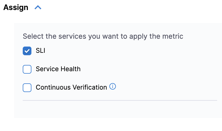This screenshot has height=131, width=222.
Task: Click the word 'Health' in Service Health
Action: click(x=71, y=69)
